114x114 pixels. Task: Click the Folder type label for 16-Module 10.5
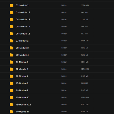click(x=64, y=105)
